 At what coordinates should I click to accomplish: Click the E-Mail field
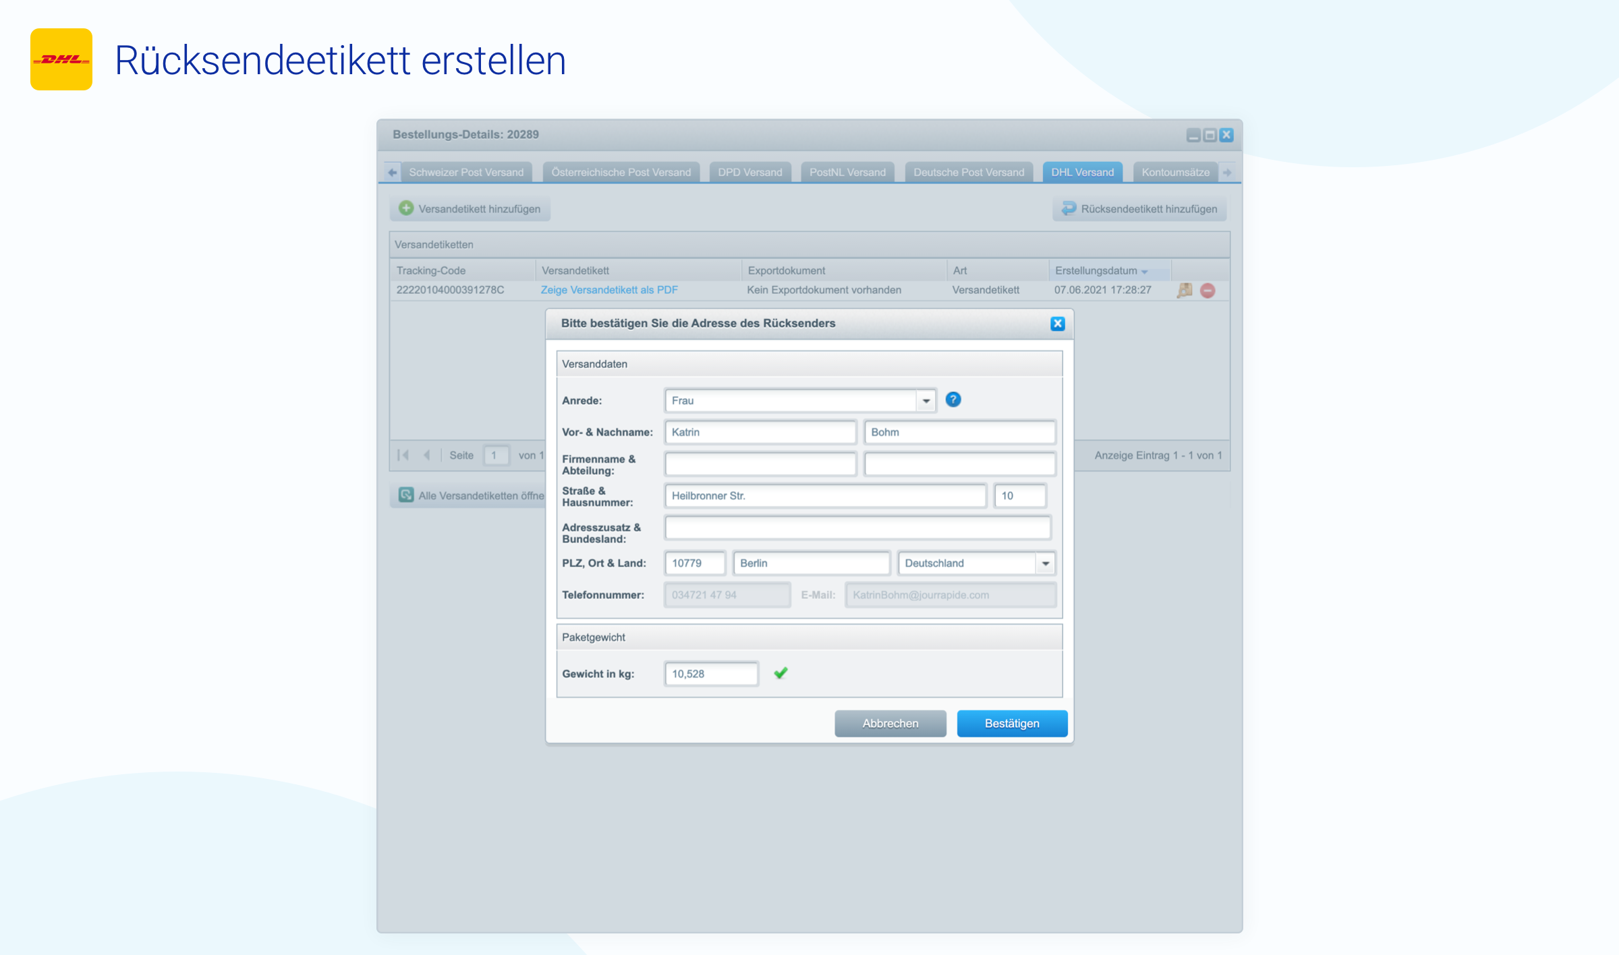pos(950,595)
